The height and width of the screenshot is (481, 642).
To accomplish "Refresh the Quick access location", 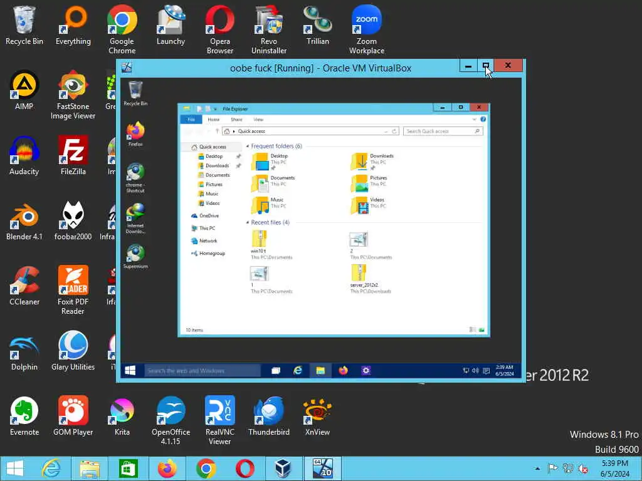I will coord(394,132).
